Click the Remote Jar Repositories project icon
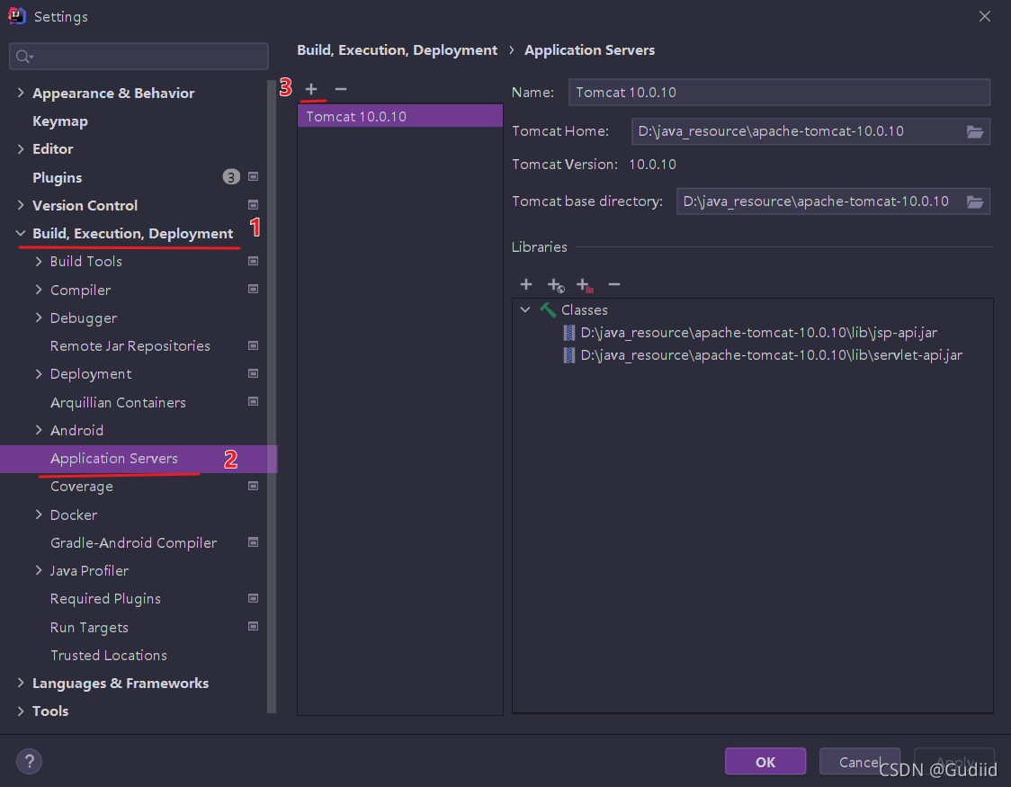Viewport: 1011px width, 787px height. [x=254, y=345]
